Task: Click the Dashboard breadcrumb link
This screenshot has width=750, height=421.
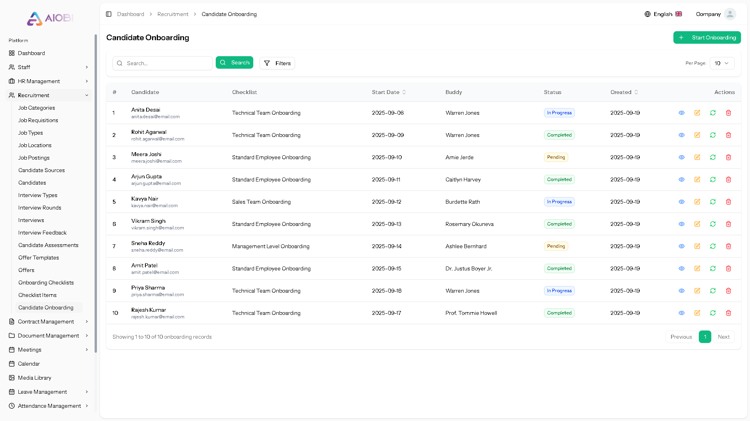Action: point(131,14)
